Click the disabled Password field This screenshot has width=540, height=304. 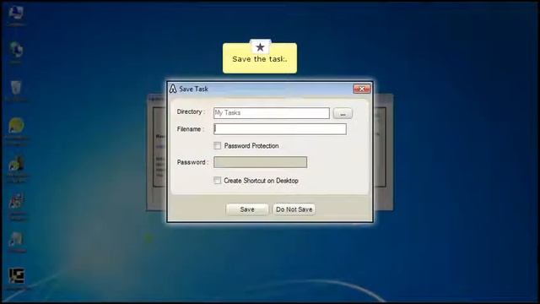tap(260, 162)
